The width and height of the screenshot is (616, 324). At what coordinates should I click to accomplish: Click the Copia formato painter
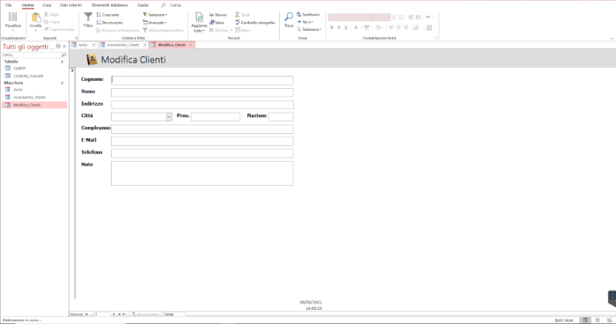point(59,29)
